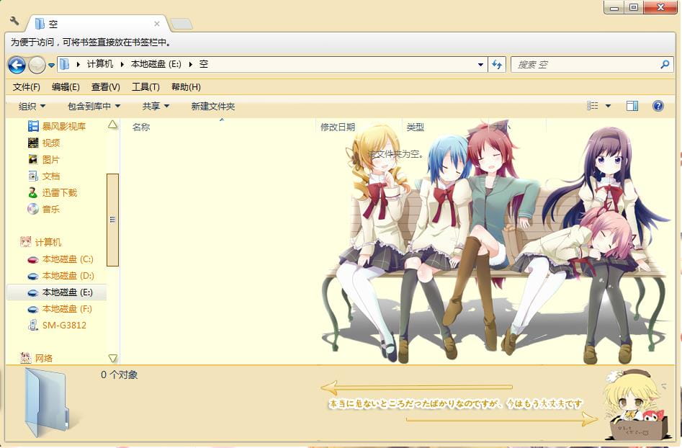Open the 工具(T) menu
Image resolution: width=682 pixels, height=448 pixels.
(145, 87)
